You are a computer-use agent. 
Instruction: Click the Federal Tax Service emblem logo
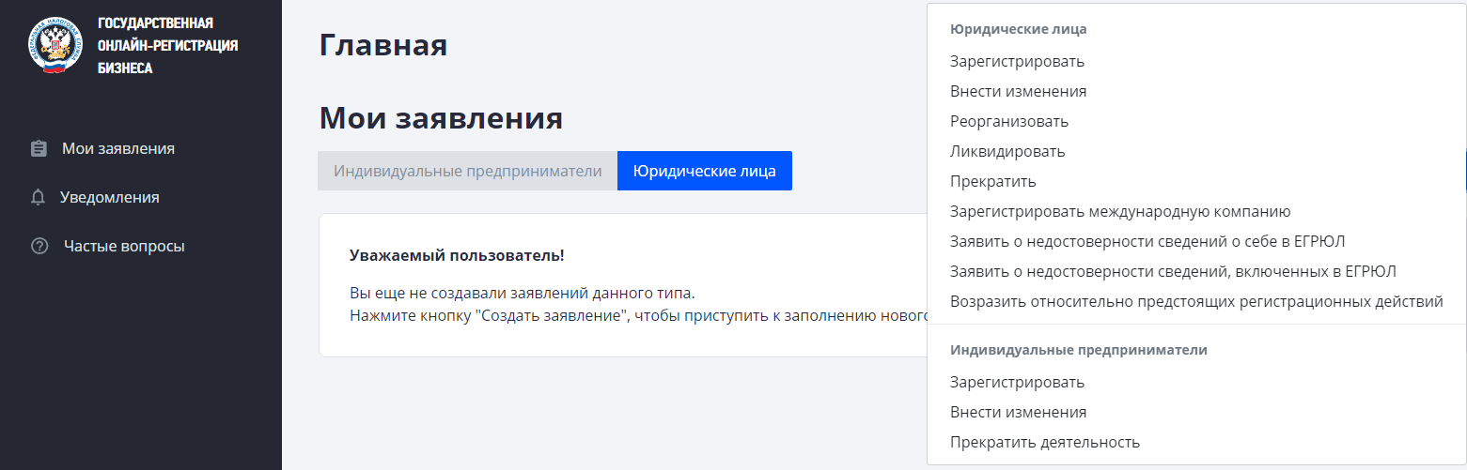[55, 46]
